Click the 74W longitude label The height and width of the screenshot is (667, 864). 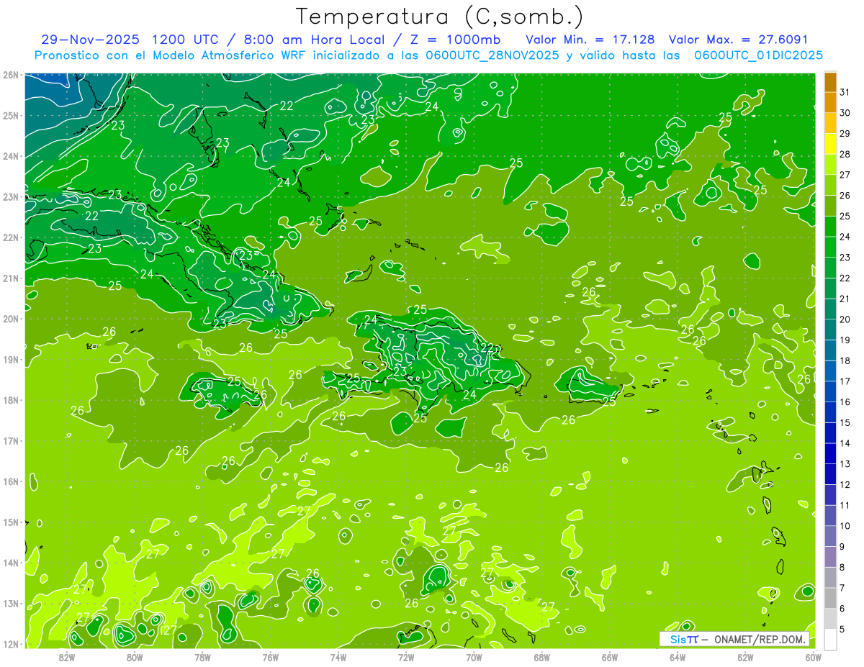point(338,658)
